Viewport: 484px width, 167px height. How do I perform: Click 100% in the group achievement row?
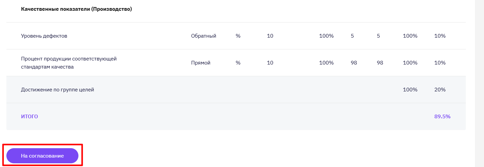click(x=410, y=90)
